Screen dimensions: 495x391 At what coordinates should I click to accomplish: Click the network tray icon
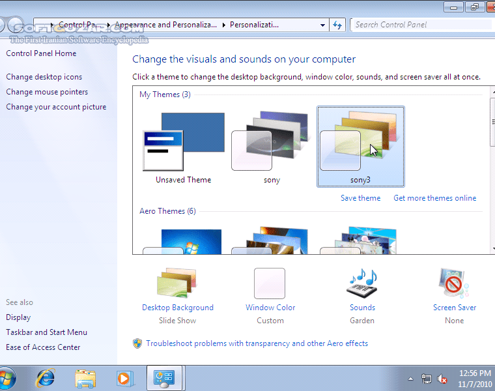click(x=427, y=379)
